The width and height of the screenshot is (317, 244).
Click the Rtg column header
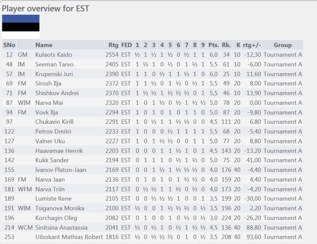[x=113, y=45]
